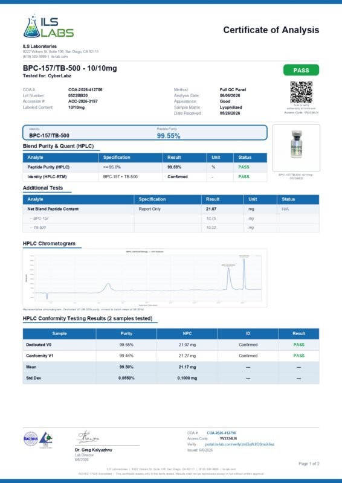Select the BPC-157 sub-row 10.75 value
Viewport: 342px width, 483px height.
pyautogui.click(x=211, y=219)
